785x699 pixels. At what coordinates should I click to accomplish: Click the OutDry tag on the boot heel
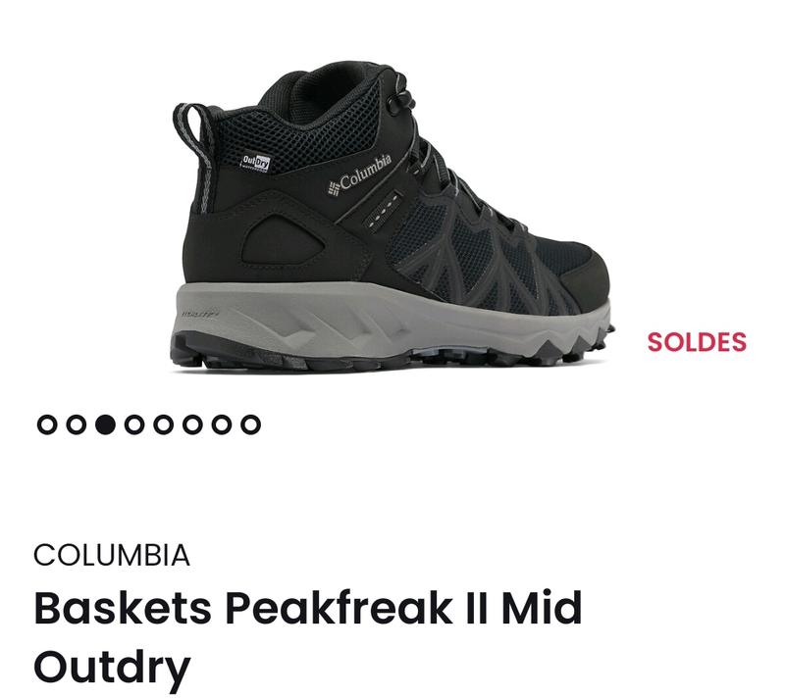click(256, 163)
